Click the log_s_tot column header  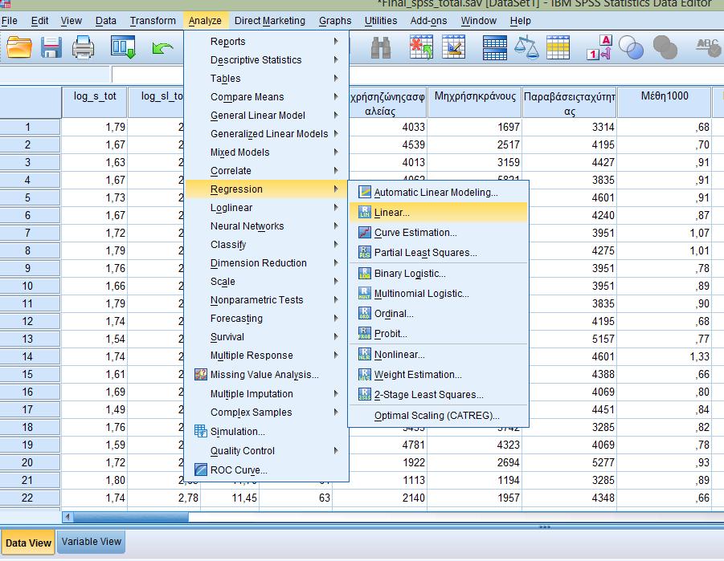tap(95, 102)
